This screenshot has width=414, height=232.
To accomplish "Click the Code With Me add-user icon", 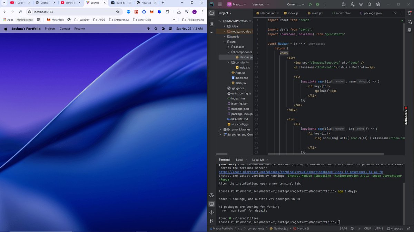I will click(353, 4).
